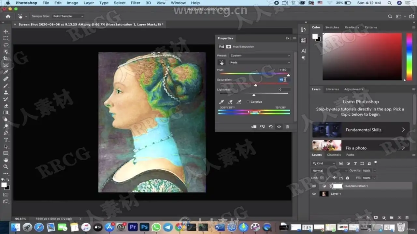Open the Filter menu
The height and width of the screenshot is (234, 417).
pos(136,3)
